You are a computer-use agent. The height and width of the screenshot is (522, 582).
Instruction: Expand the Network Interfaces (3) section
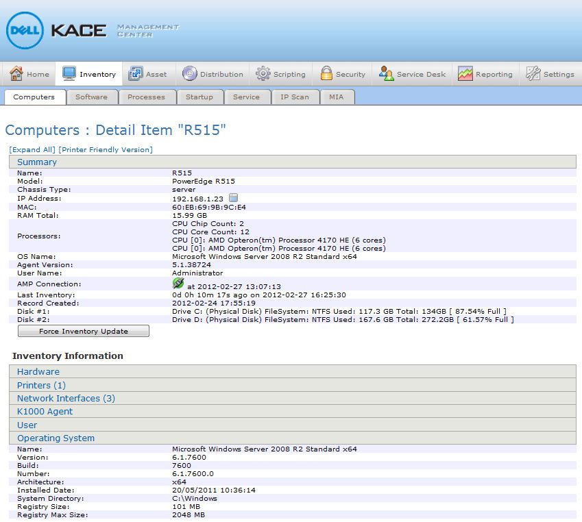tap(65, 398)
